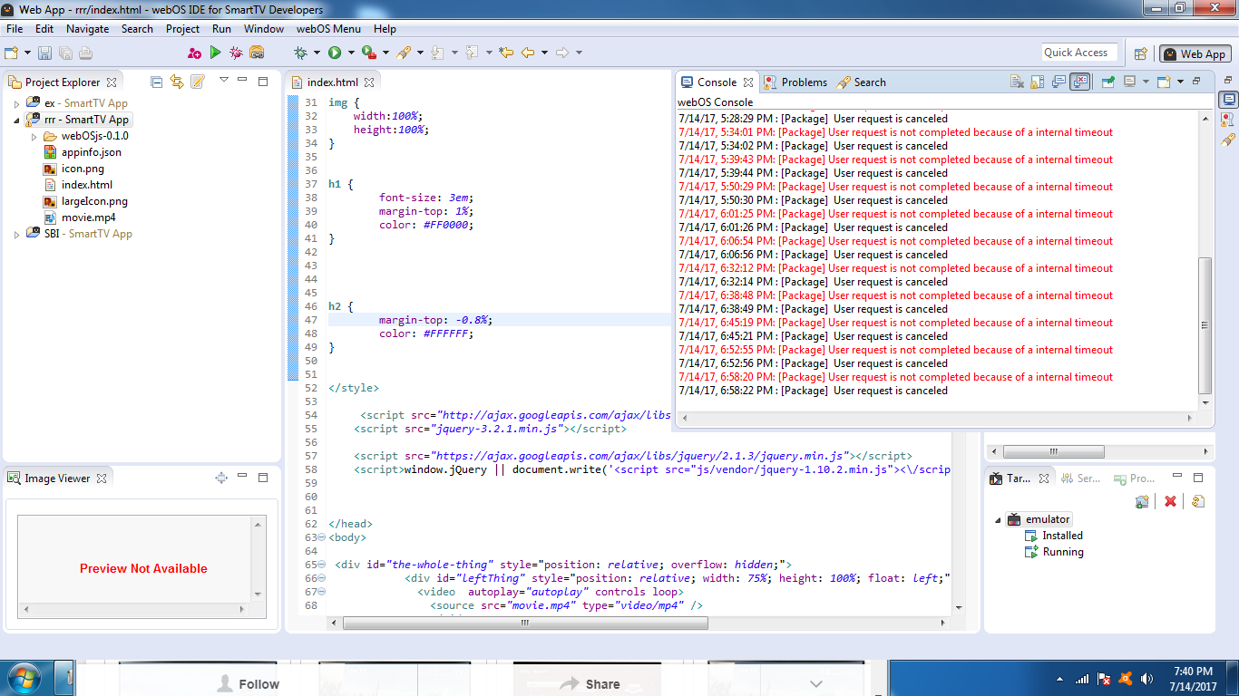Click the network signal tray icon
Viewport: 1239px width, 696px height.
click(1081, 679)
